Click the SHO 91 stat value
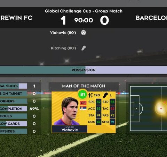 click(x=112, y=122)
